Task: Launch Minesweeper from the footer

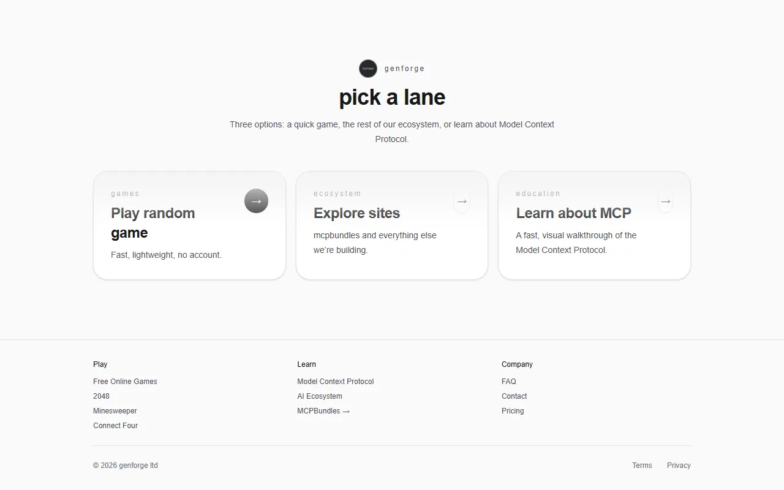Action: click(115, 411)
